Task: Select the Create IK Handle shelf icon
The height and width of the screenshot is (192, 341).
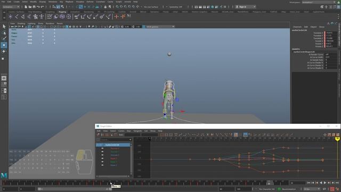Action: click(23, 17)
